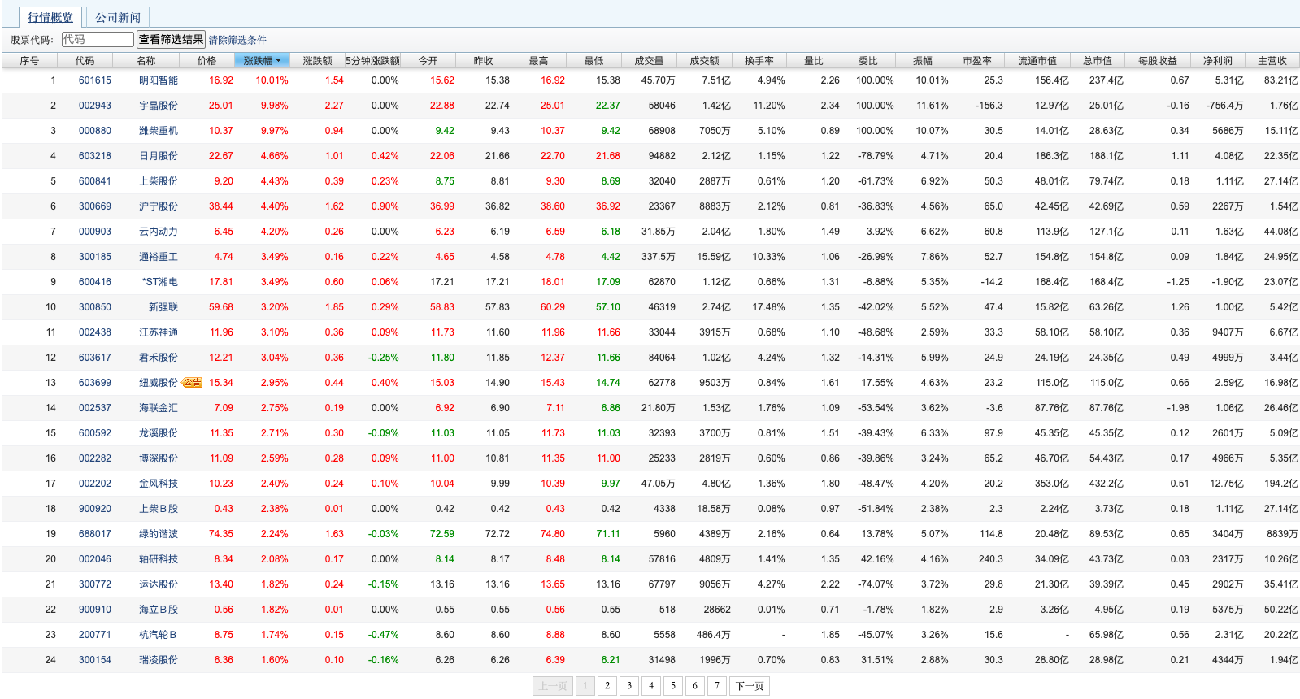Open stock name 君禾股份 link

[159, 358]
